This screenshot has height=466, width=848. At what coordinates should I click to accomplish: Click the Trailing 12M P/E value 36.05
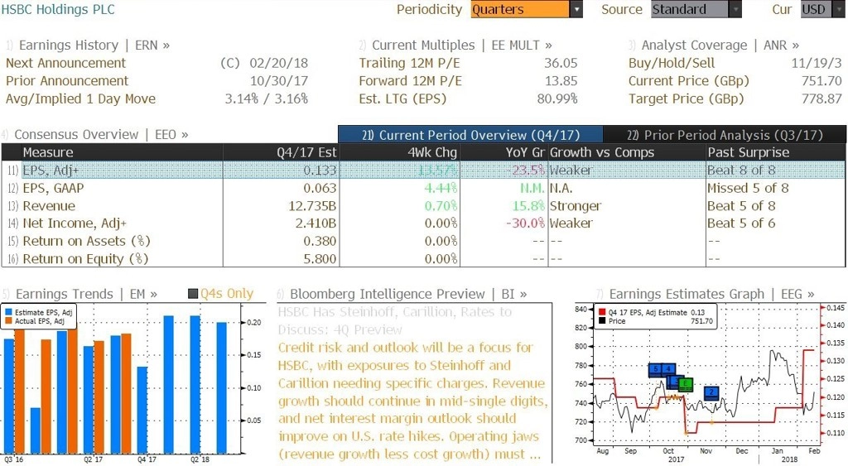click(561, 63)
